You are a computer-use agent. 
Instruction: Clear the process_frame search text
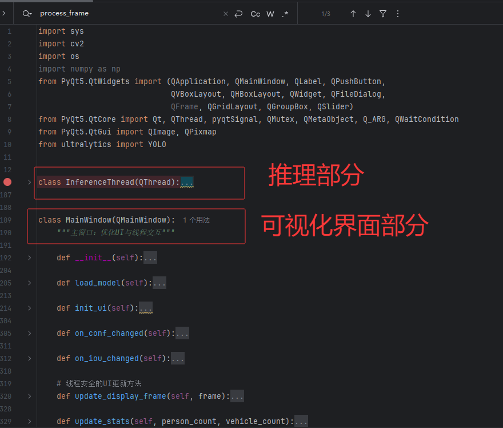tap(226, 14)
